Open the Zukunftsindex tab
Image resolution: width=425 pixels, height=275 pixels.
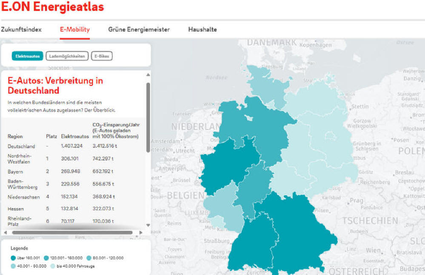[x=21, y=29]
